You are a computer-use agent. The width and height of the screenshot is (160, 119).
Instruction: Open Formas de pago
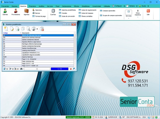coord(39,16)
